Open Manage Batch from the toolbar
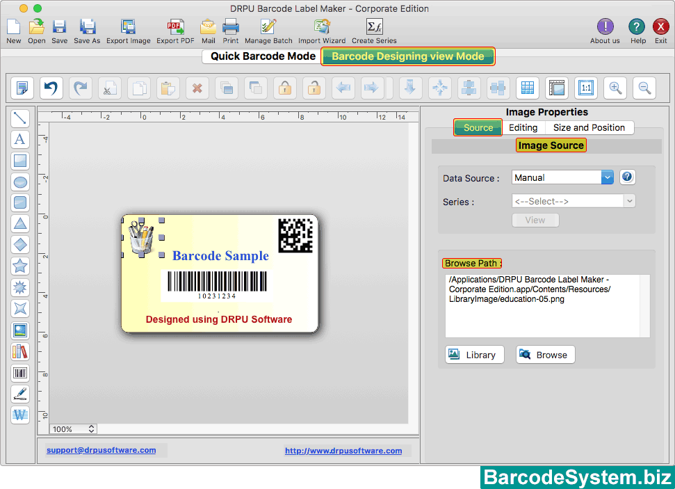Viewport: 675px width, 489px height. click(x=268, y=31)
